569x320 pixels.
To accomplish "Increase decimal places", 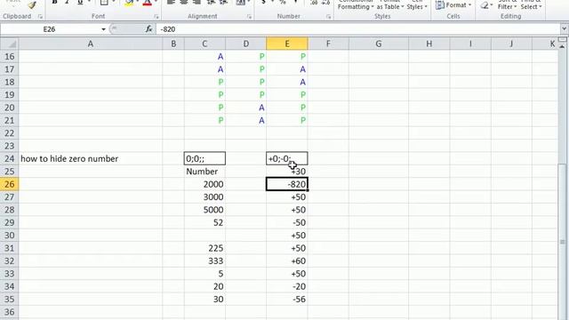I will pos(314,3).
